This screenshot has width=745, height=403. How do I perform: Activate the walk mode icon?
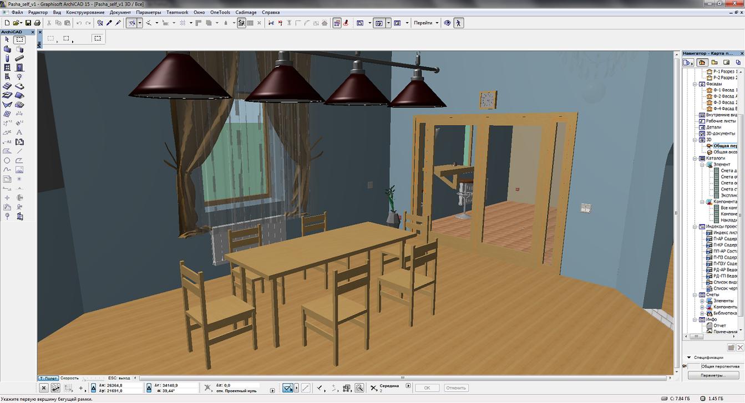pos(458,23)
